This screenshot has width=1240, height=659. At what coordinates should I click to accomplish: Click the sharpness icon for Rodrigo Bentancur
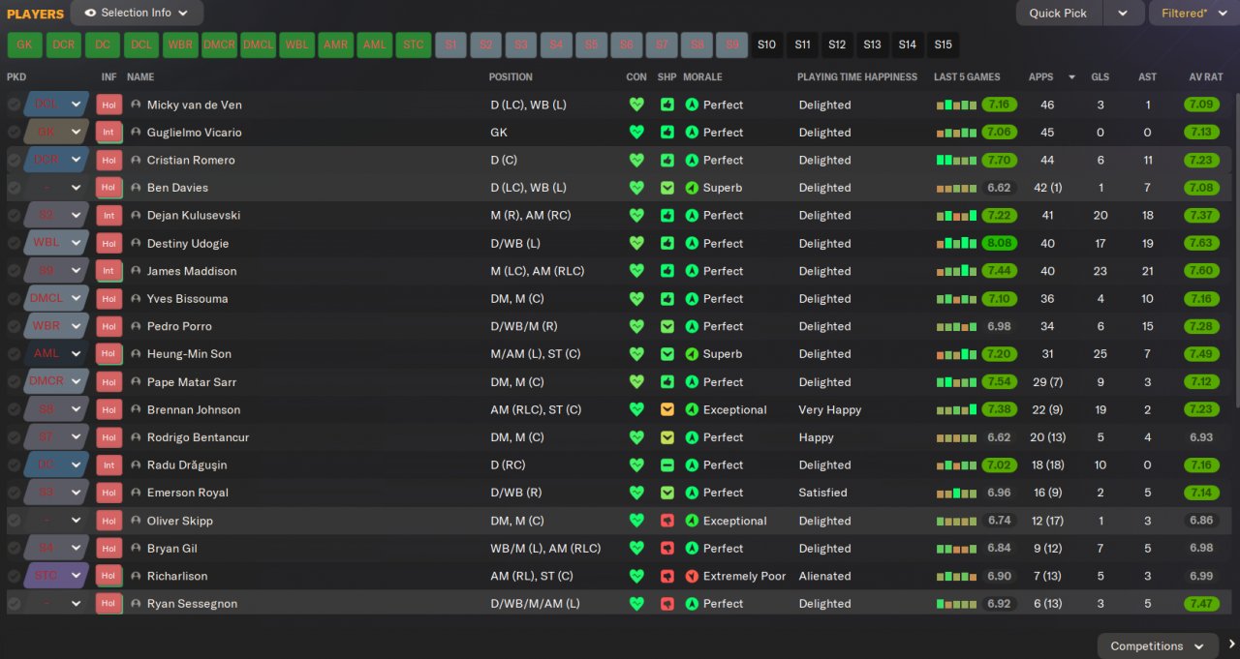point(667,437)
